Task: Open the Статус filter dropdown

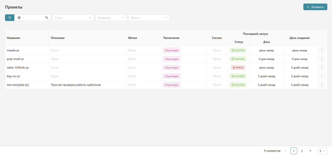Action: (x=73, y=18)
